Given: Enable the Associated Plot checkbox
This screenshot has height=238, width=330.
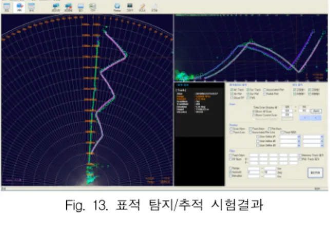Looking at the screenshot, I should [x=264, y=90].
